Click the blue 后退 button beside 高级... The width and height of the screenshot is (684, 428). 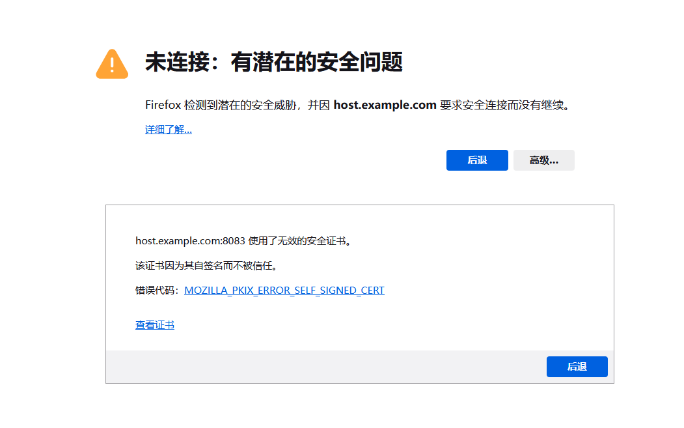pyautogui.click(x=477, y=160)
